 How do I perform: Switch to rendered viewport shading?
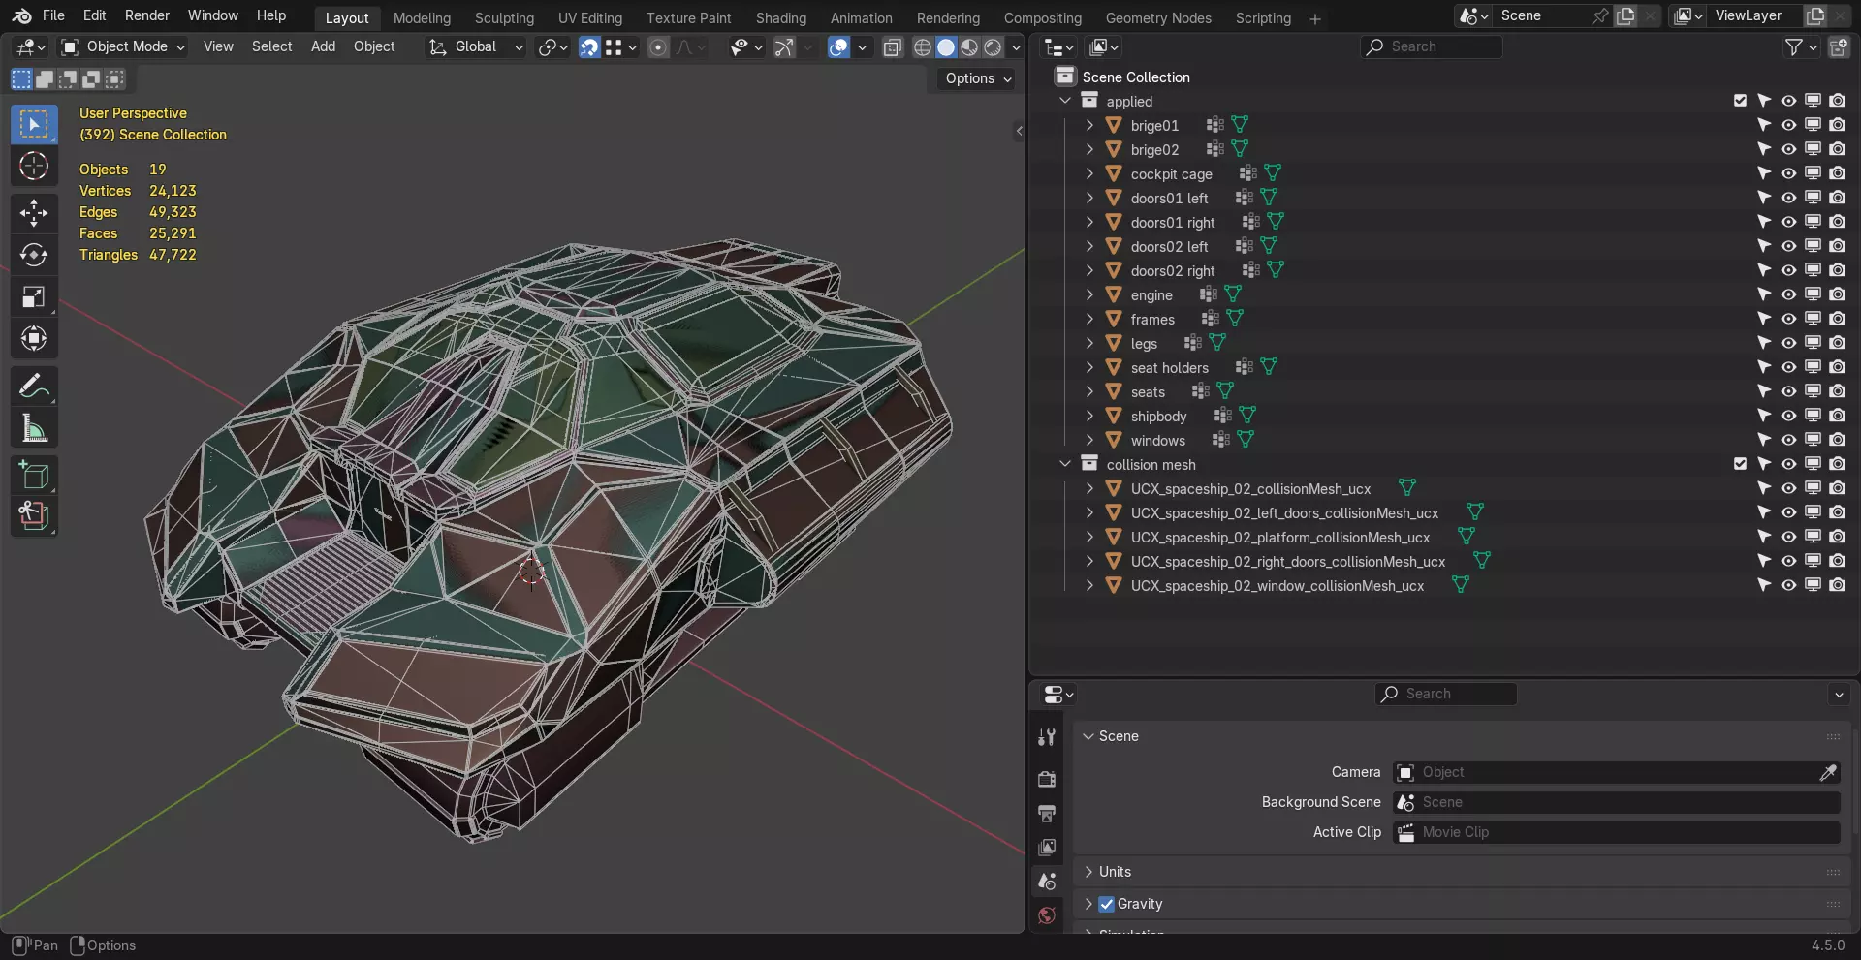pos(993,46)
